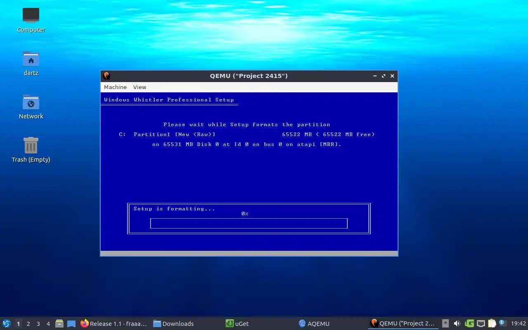Screen dimensions: 528x330
Task: Maximize the QEMU window
Action: point(384,76)
